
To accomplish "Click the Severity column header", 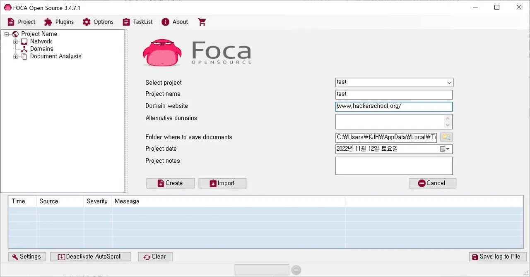I will coord(98,201).
